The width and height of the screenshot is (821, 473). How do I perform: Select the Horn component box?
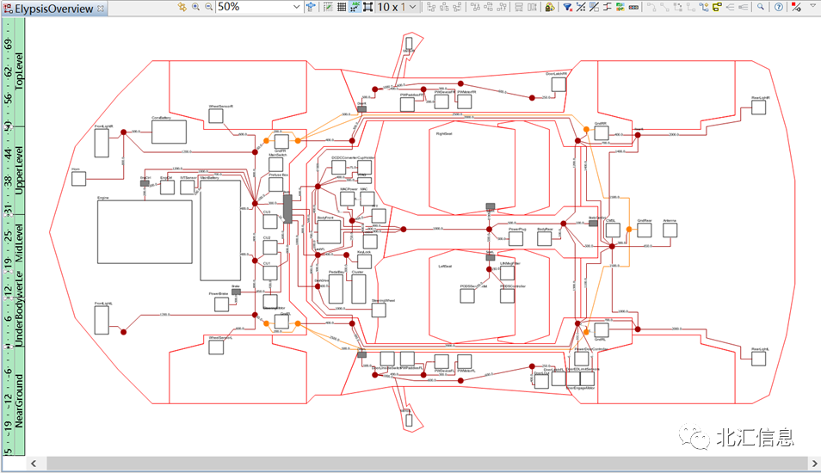[78, 178]
